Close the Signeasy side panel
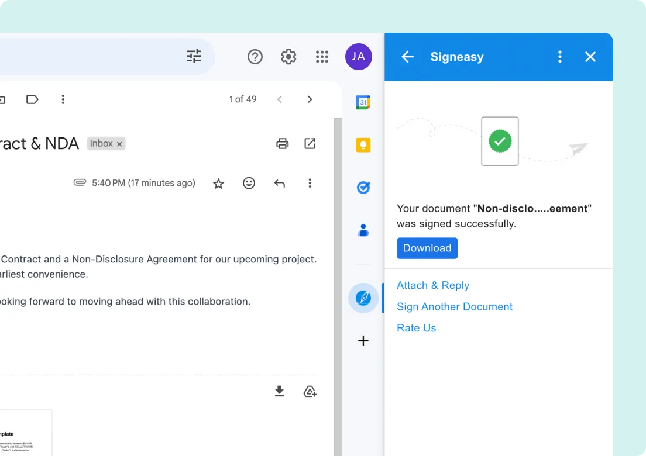The width and height of the screenshot is (646, 456). point(590,57)
